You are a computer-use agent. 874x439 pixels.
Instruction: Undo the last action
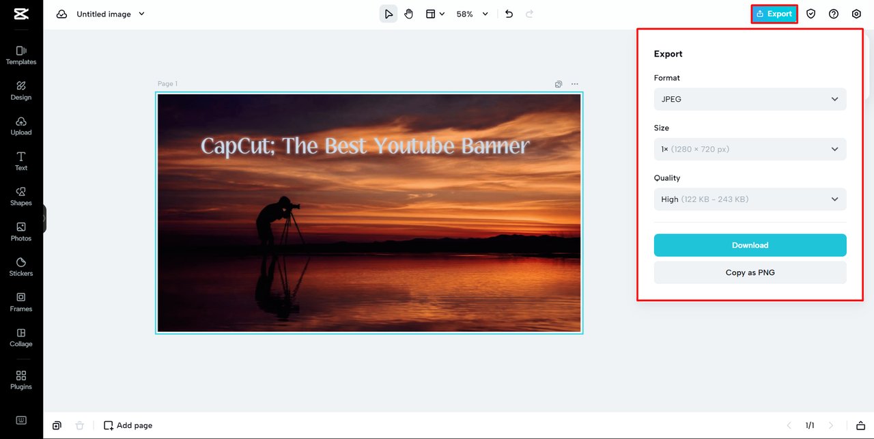coord(509,14)
